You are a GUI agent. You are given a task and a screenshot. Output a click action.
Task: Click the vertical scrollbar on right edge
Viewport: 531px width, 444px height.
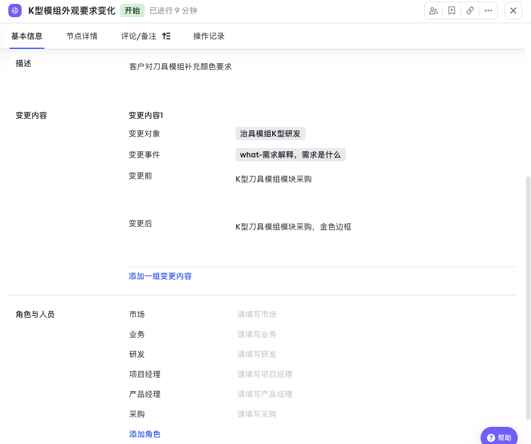pyautogui.click(x=528, y=299)
